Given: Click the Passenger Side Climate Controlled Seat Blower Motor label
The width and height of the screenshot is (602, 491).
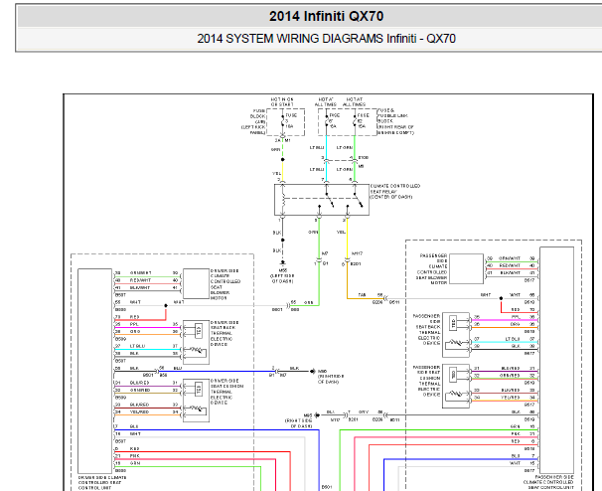Looking at the screenshot, I should 432,269.
